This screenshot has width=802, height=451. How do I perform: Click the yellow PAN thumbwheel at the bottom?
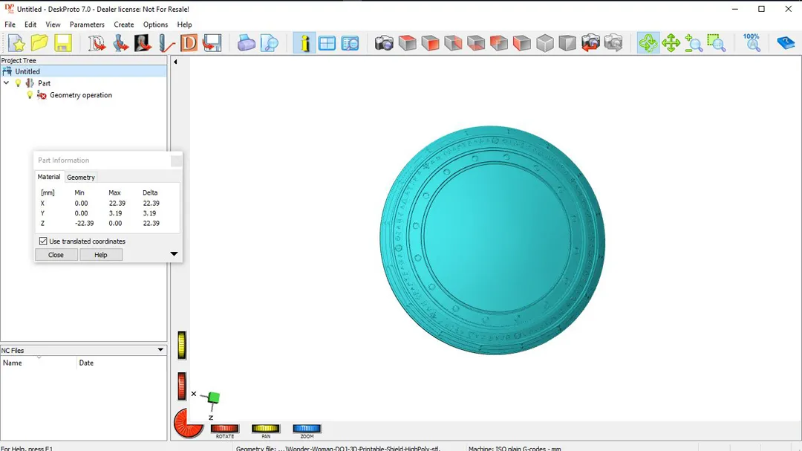(265, 429)
